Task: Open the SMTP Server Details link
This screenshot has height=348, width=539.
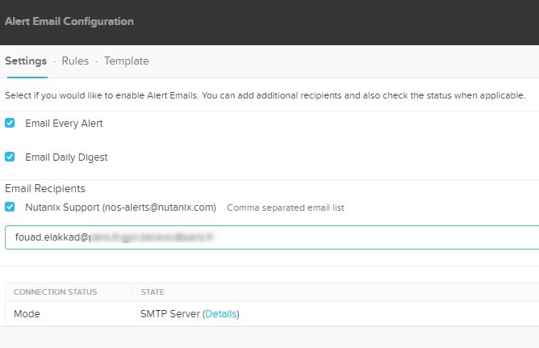Action: [x=221, y=314]
